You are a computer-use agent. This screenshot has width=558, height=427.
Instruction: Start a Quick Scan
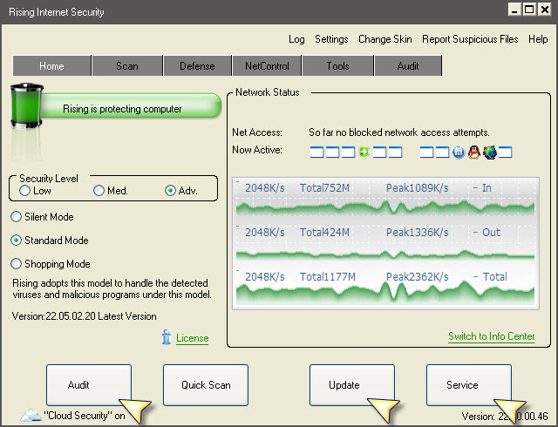[x=206, y=385]
